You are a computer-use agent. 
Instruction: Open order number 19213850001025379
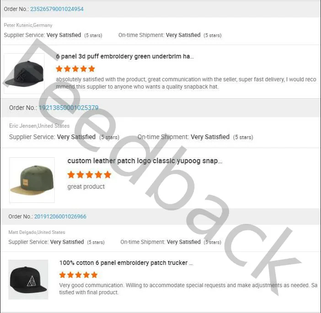point(69,107)
